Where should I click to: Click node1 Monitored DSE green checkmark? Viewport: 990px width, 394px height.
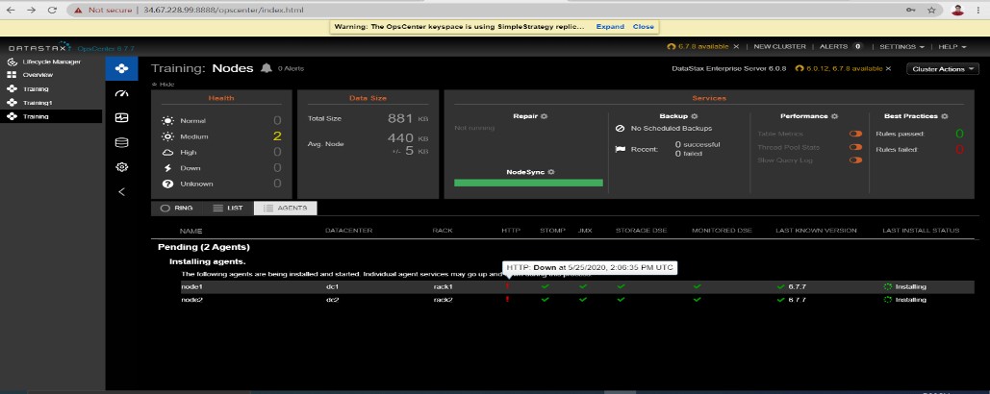tap(697, 286)
